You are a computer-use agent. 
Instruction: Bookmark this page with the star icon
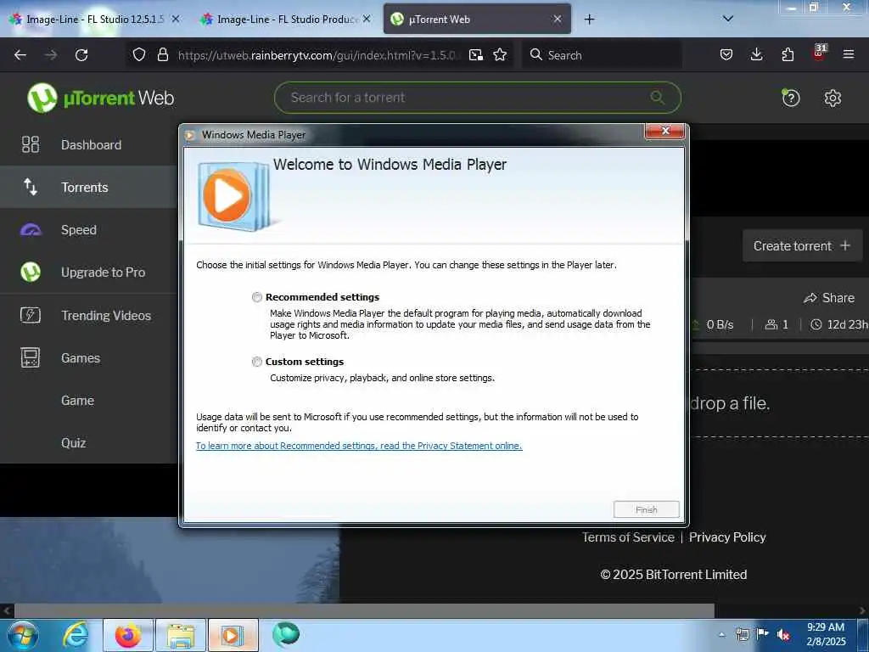coord(500,55)
